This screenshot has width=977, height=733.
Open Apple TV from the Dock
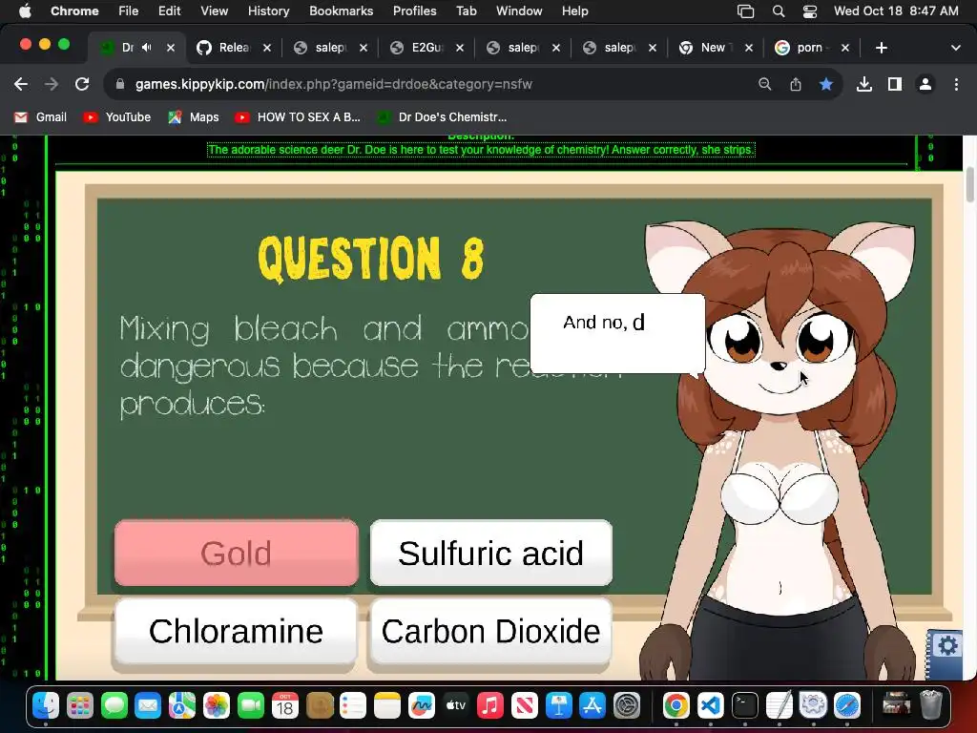pos(455,706)
